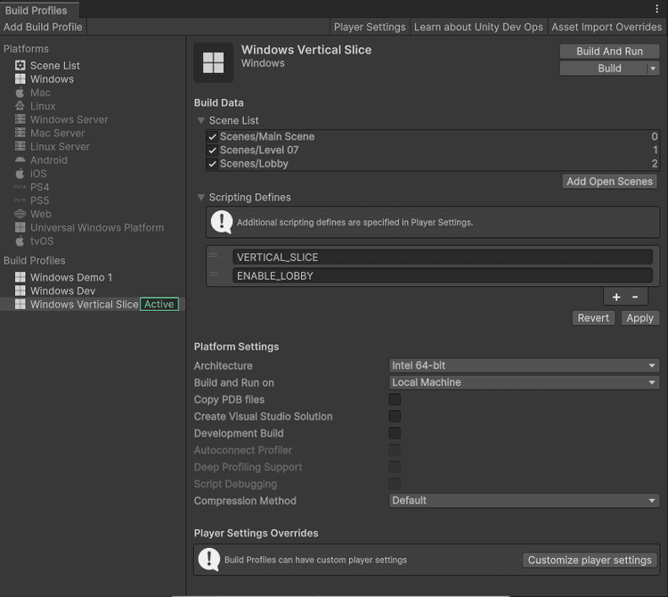The width and height of the screenshot is (668, 597).
Task: Click the ENABLE_LOBBY define text field
Action: (442, 275)
